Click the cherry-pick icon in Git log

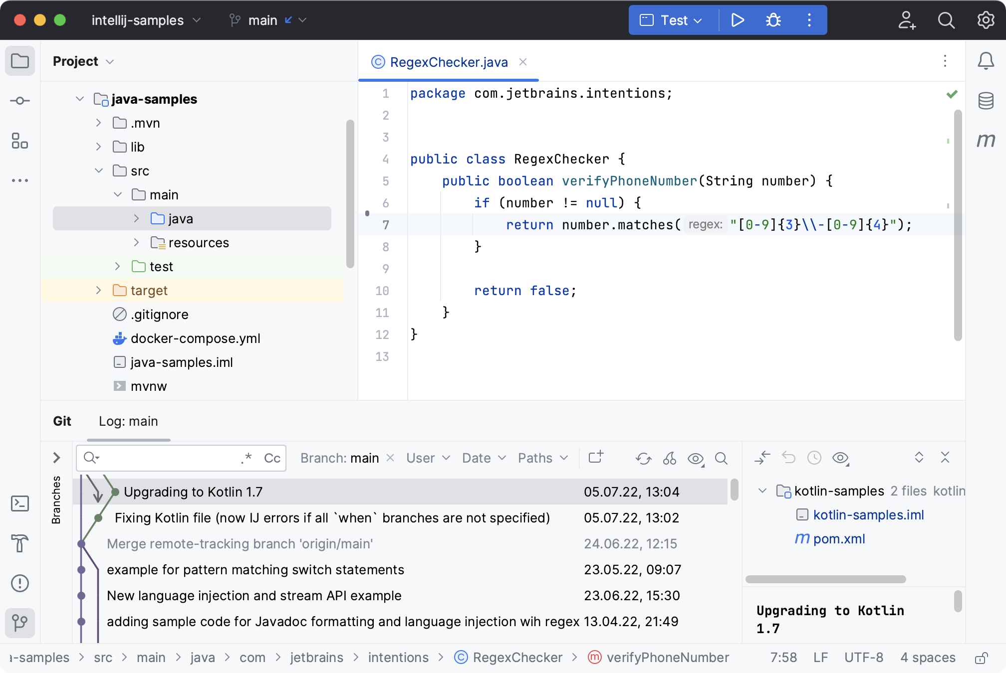(670, 458)
